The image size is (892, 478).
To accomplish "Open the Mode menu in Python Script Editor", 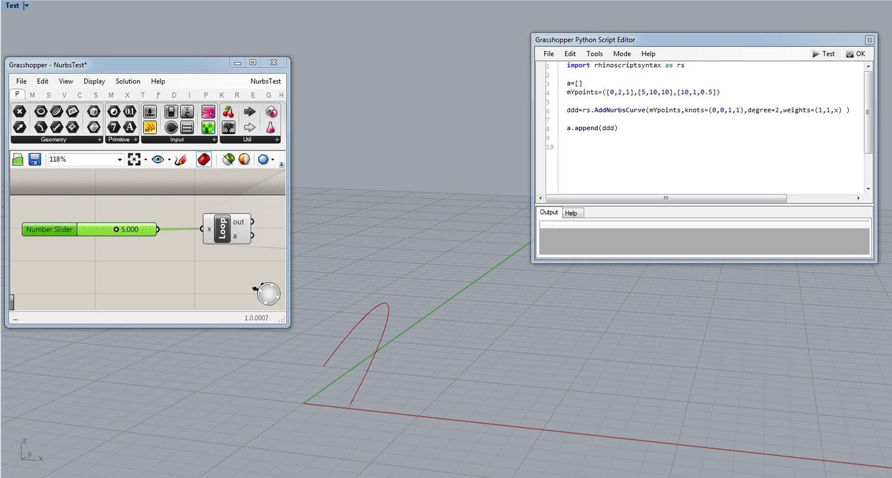I will click(622, 54).
